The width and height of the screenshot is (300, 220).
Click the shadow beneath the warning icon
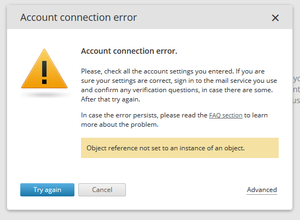[45, 94]
